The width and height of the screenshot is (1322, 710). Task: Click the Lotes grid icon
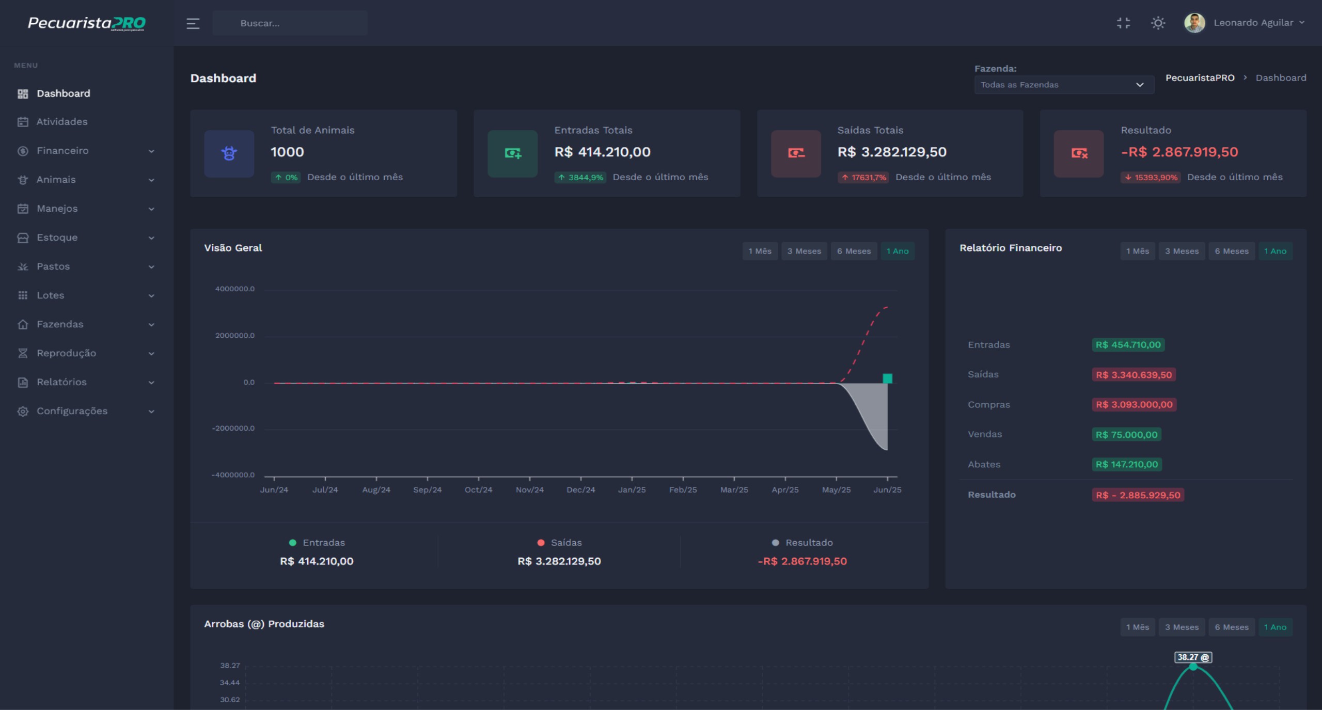coord(23,295)
